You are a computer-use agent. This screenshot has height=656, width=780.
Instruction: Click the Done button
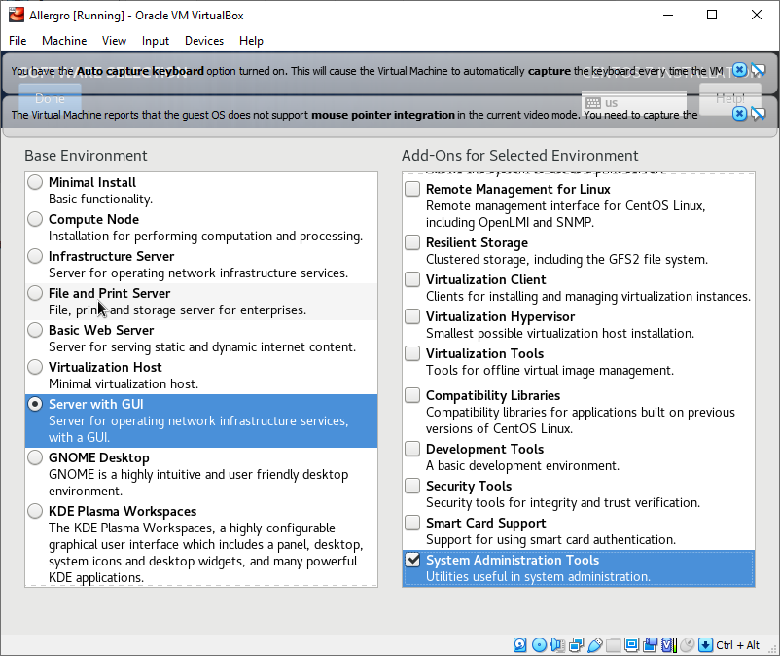(50, 98)
